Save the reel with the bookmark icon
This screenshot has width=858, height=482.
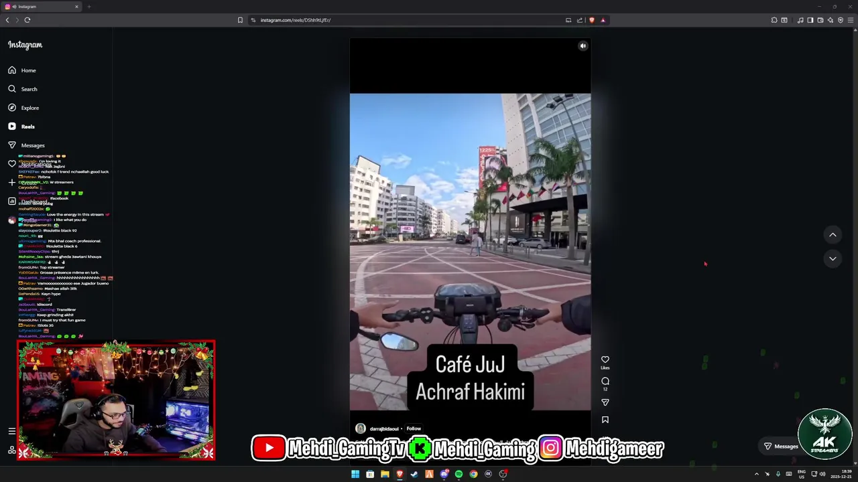[x=605, y=420]
